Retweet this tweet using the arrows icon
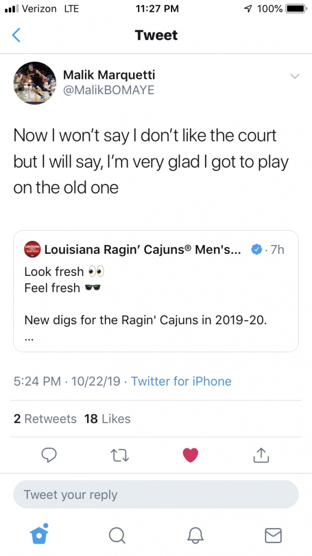 point(119,455)
